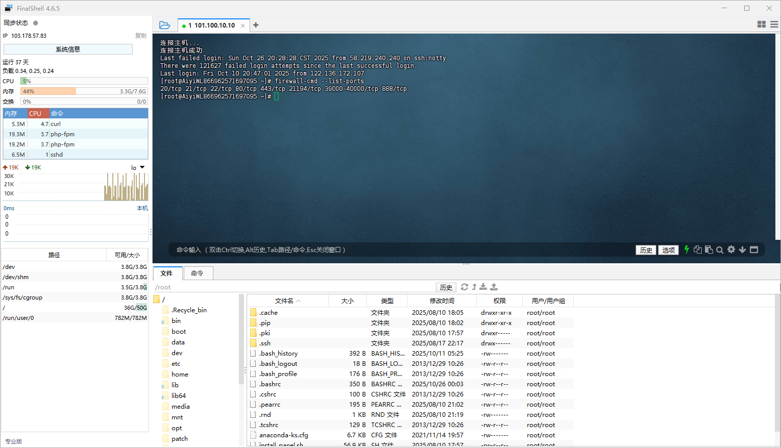Click the copy icon in the terminal toolbar
The image size is (781, 448).
698,250
